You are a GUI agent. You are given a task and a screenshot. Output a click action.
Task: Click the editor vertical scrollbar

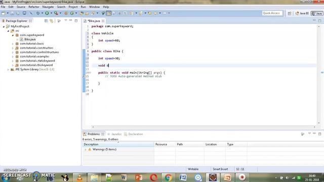point(318,74)
